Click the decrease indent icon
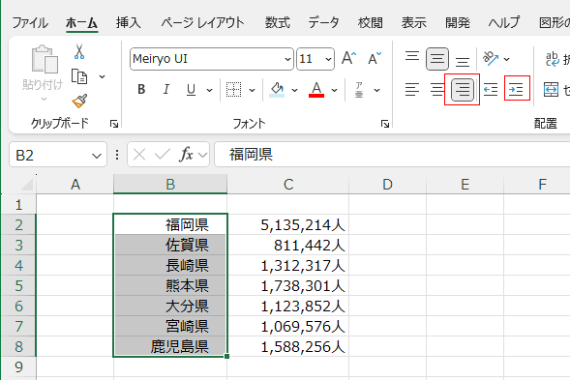The image size is (570, 380). [x=491, y=89]
